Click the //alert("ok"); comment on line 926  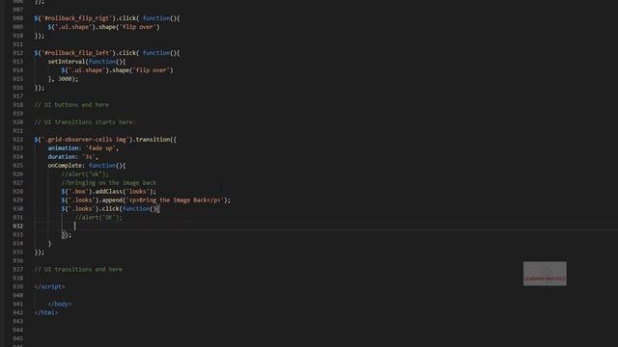coord(85,173)
